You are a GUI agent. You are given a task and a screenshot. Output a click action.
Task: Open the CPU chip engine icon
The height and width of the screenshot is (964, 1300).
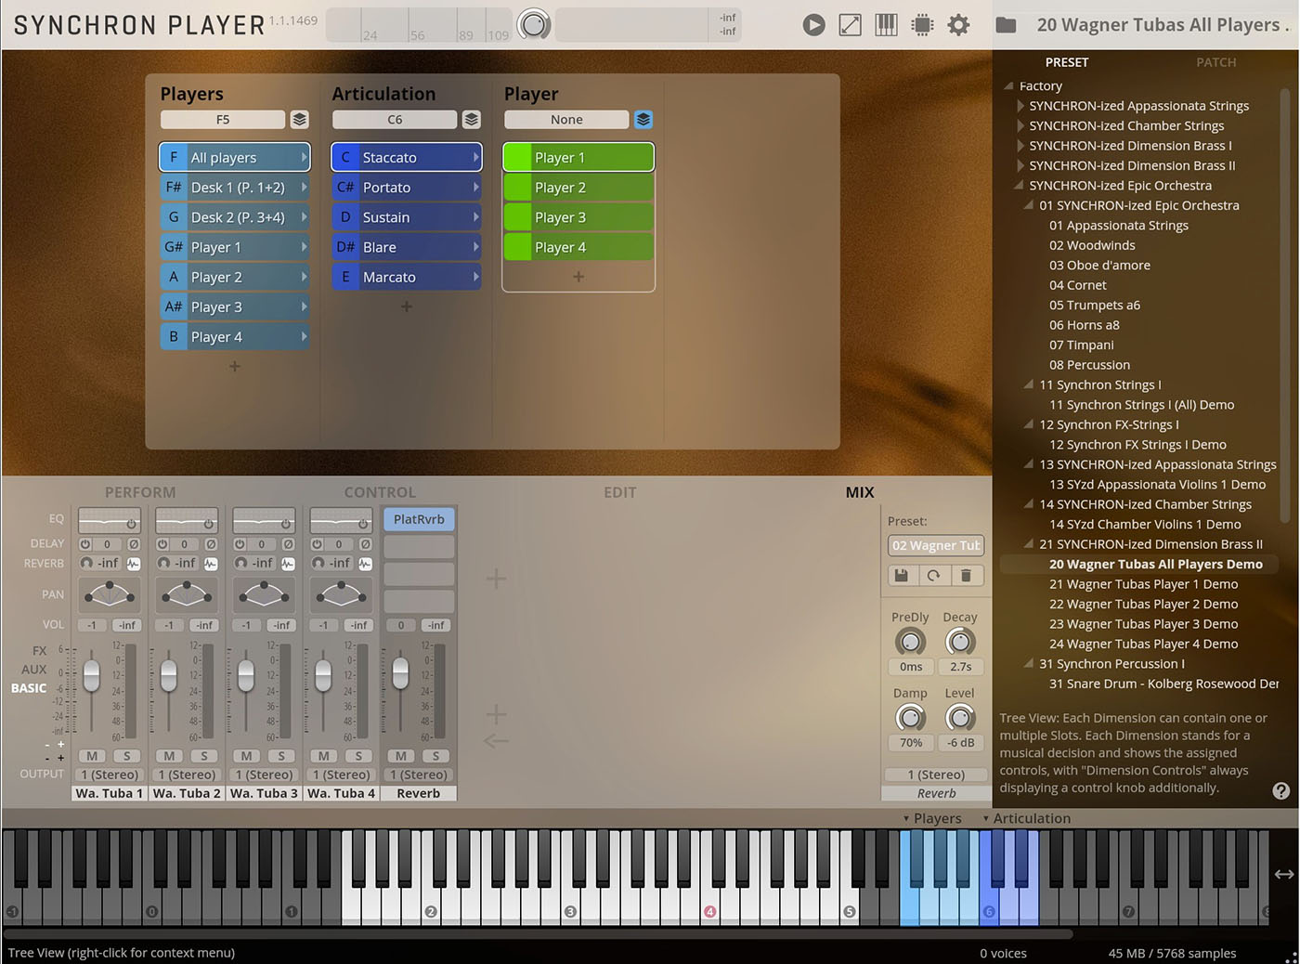922,25
